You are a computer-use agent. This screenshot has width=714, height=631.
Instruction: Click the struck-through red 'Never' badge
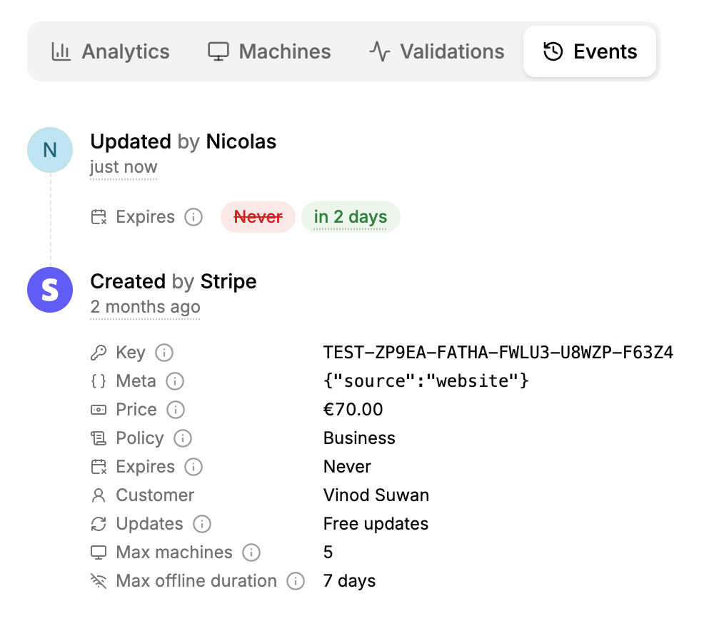click(258, 217)
